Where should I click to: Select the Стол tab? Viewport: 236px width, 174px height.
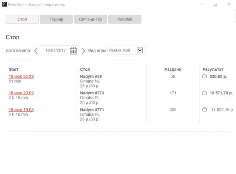tap(22, 19)
